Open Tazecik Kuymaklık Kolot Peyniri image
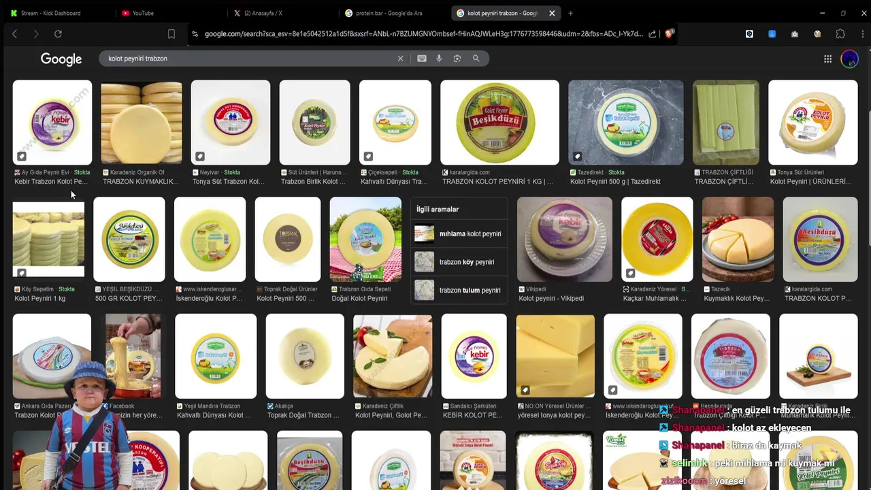 coord(738,240)
